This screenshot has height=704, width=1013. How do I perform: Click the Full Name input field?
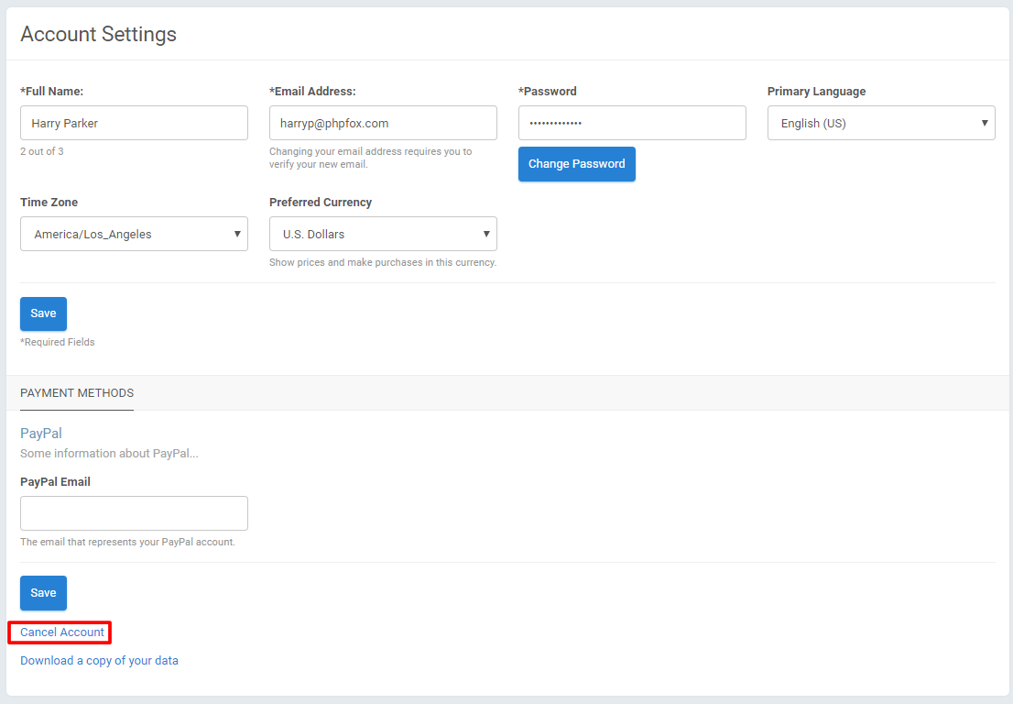click(134, 123)
